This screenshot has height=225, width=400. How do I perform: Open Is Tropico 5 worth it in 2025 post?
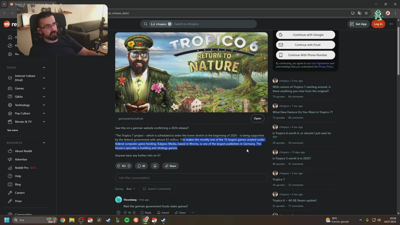pyautogui.click(x=292, y=158)
